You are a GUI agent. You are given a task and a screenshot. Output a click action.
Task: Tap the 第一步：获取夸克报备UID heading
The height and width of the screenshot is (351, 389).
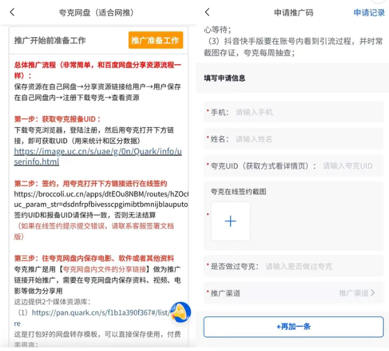[x=58, y=119]
